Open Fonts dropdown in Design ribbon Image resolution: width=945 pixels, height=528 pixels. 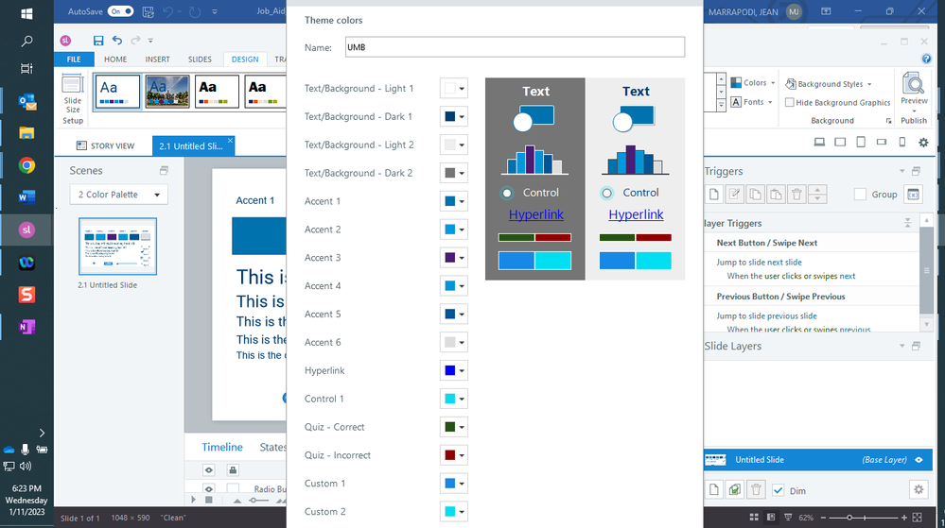click(751, 102)
